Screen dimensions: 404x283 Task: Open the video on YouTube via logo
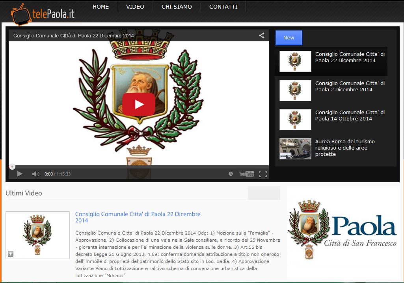coord(247,174)
